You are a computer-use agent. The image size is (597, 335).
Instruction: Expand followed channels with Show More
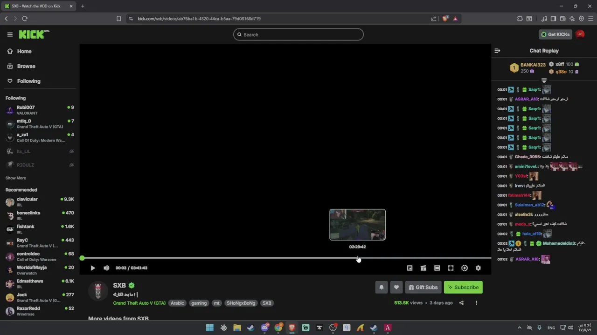pyautogui.click(x=15, y=178)
